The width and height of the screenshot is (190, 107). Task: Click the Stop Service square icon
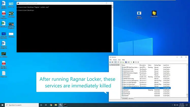(134, 62)
